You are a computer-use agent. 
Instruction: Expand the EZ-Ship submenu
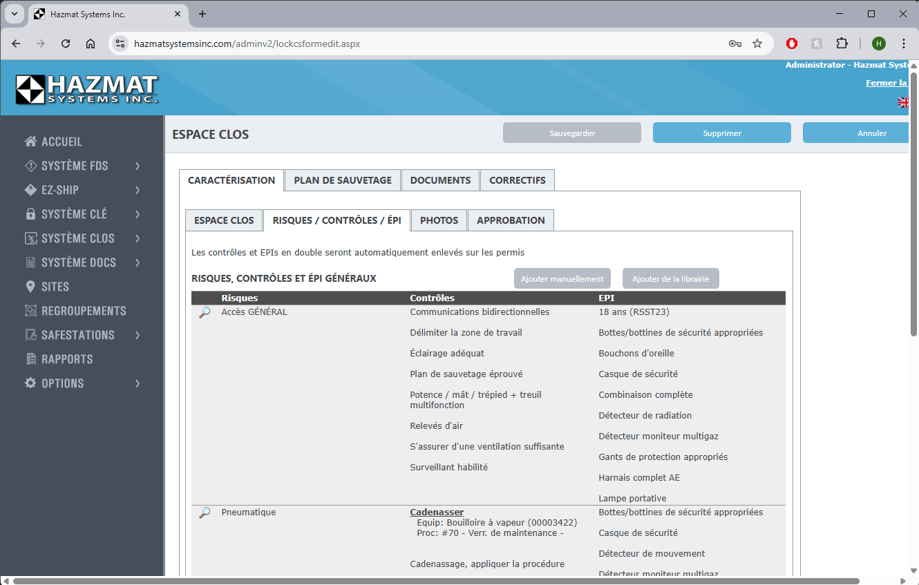point(138,190)
